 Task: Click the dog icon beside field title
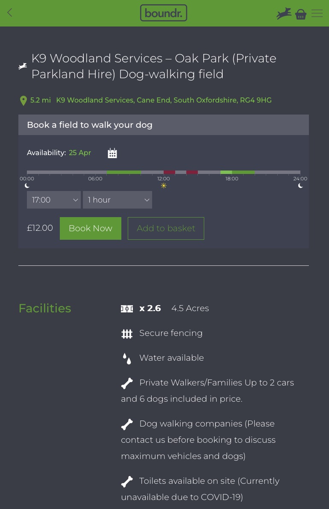pos(23,66)
